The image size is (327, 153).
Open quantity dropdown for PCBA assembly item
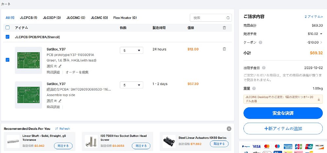click(131, 85)
